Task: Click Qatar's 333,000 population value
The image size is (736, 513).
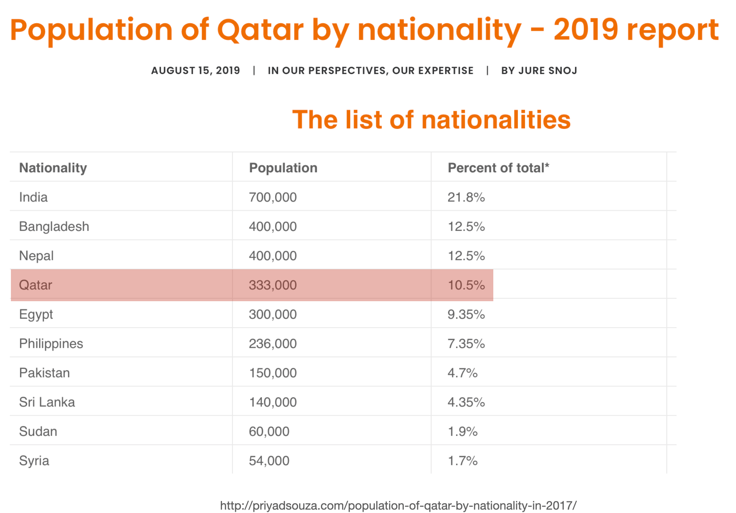Action: (272, 285)
